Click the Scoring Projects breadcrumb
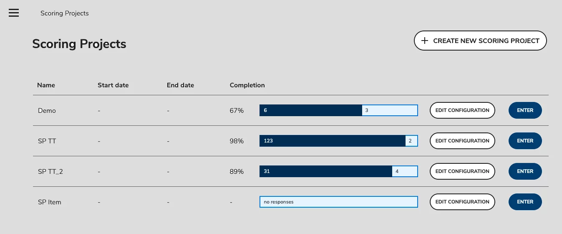This screenshot has width=562, height=234. pyautogui.click(x=65, y=13)
